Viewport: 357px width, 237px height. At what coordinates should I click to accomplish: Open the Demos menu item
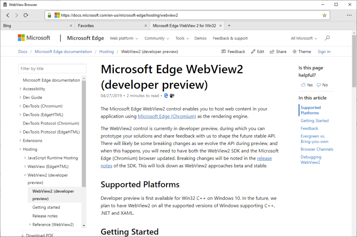point(200,38)
